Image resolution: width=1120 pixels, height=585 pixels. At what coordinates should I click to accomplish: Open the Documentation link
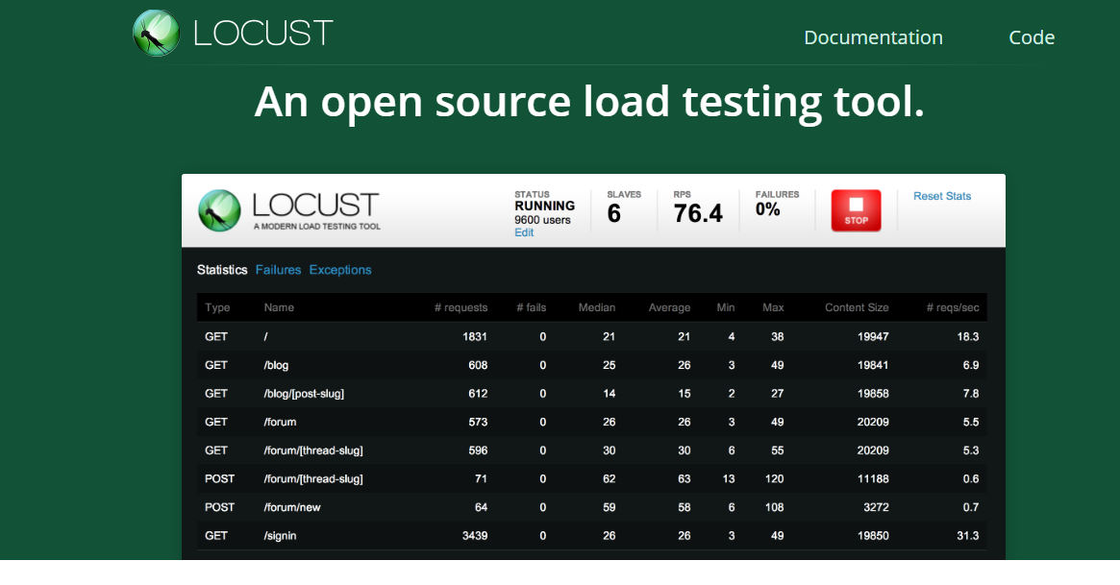pyautogui.click(x=873, y=37)
